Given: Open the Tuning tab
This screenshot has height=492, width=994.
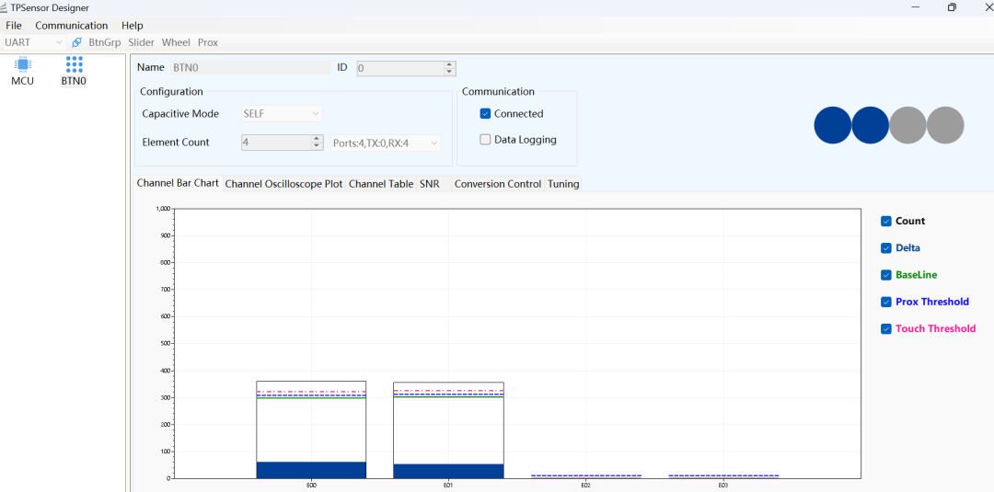Looking at the screenshot, I should pyautogui.click(x=563, y=184).
